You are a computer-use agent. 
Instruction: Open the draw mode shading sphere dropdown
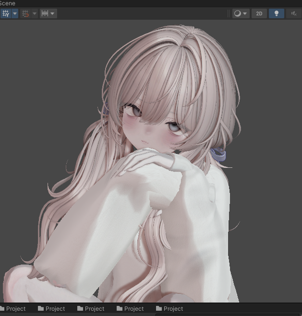coord(241,13)
